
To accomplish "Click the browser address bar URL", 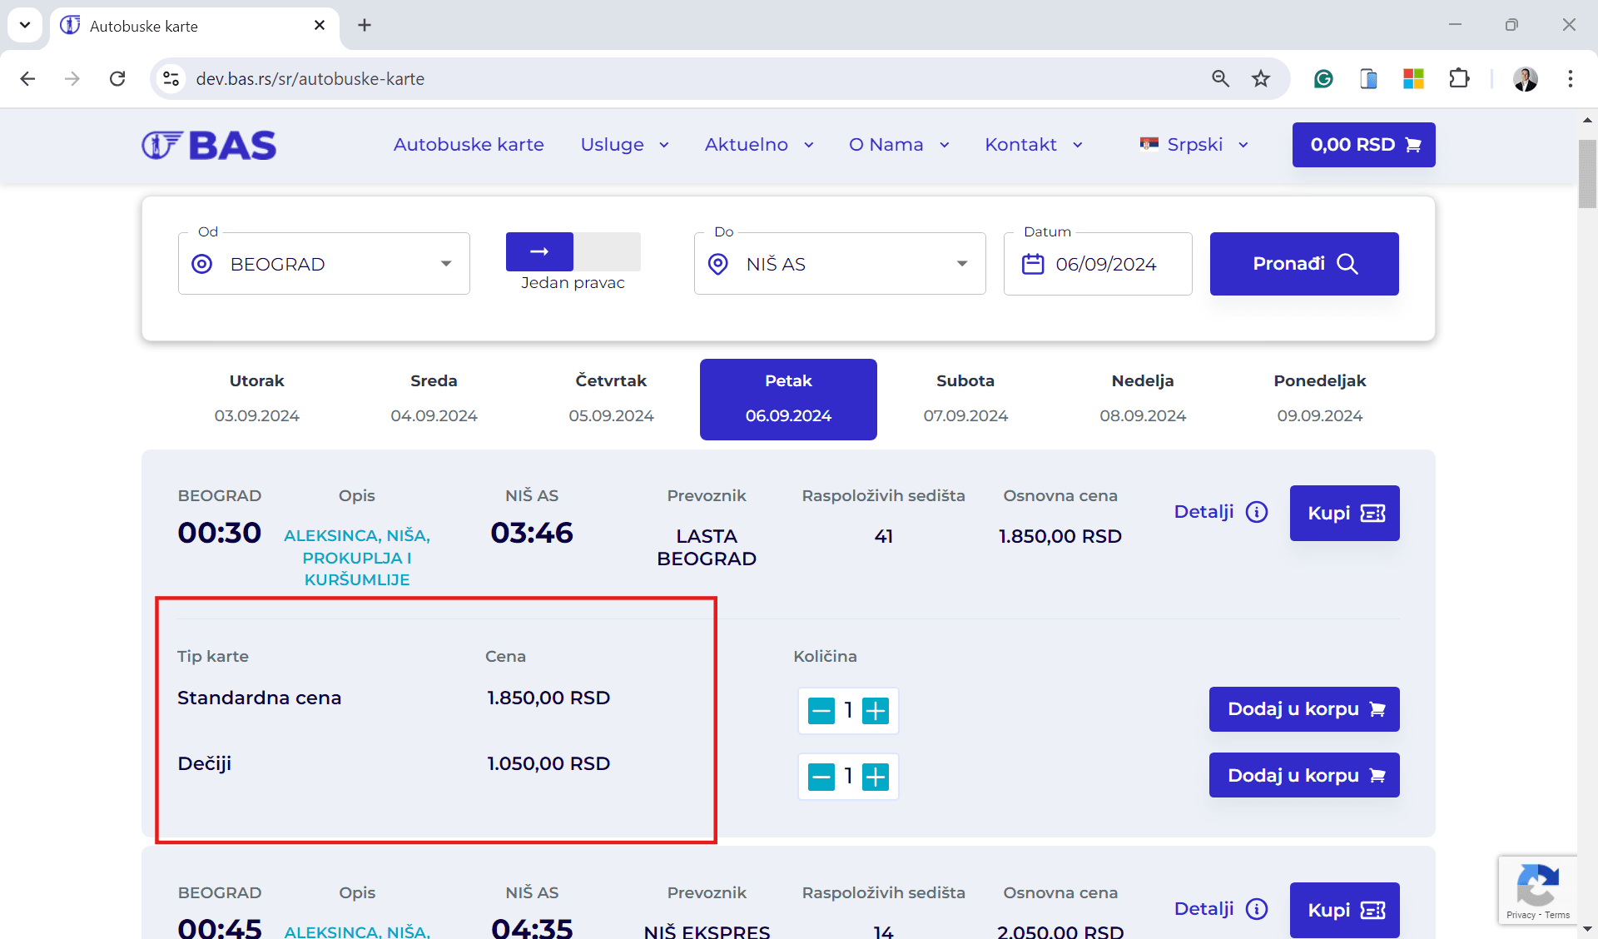I will click(310, 78).
